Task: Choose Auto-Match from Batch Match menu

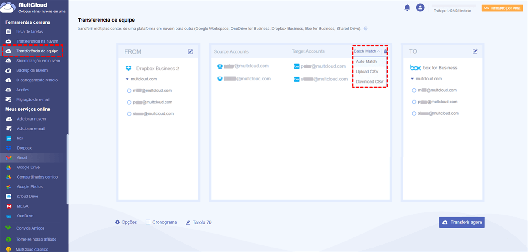Action: pos(367,62)
